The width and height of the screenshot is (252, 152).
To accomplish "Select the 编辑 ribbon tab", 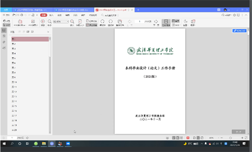I will point(67,15).
